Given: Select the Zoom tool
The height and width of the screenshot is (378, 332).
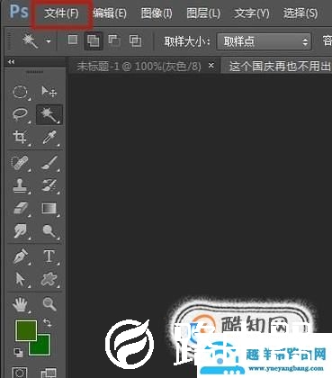Looking at the screenshot, I should (49, 304).
